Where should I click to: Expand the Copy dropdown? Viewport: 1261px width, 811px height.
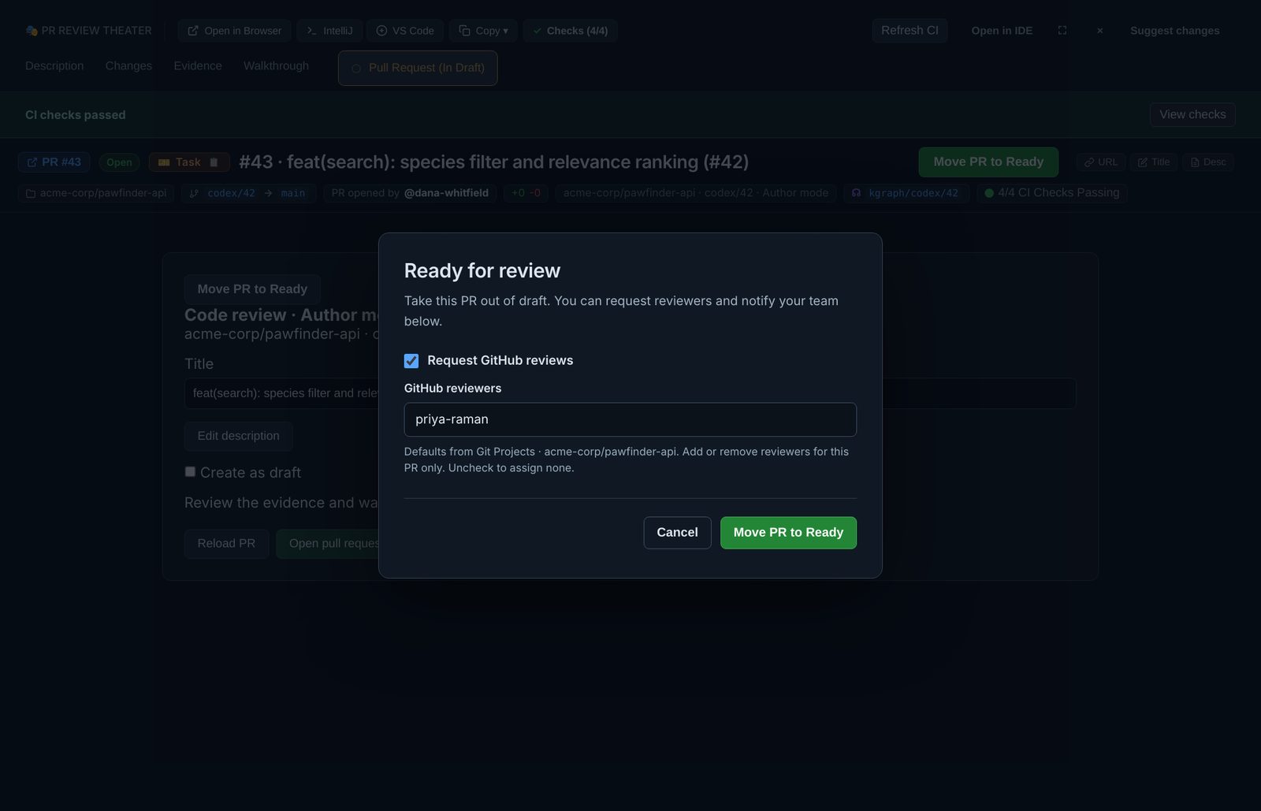tap(483, 31)
